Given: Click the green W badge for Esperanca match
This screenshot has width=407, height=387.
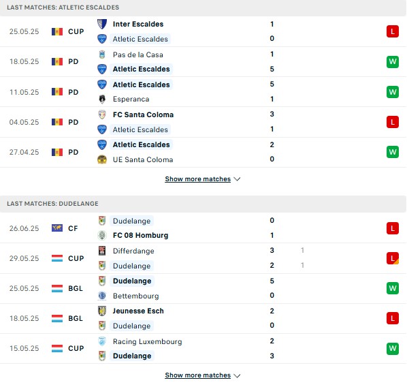Looking at the screenshot, I should (393, 92).
